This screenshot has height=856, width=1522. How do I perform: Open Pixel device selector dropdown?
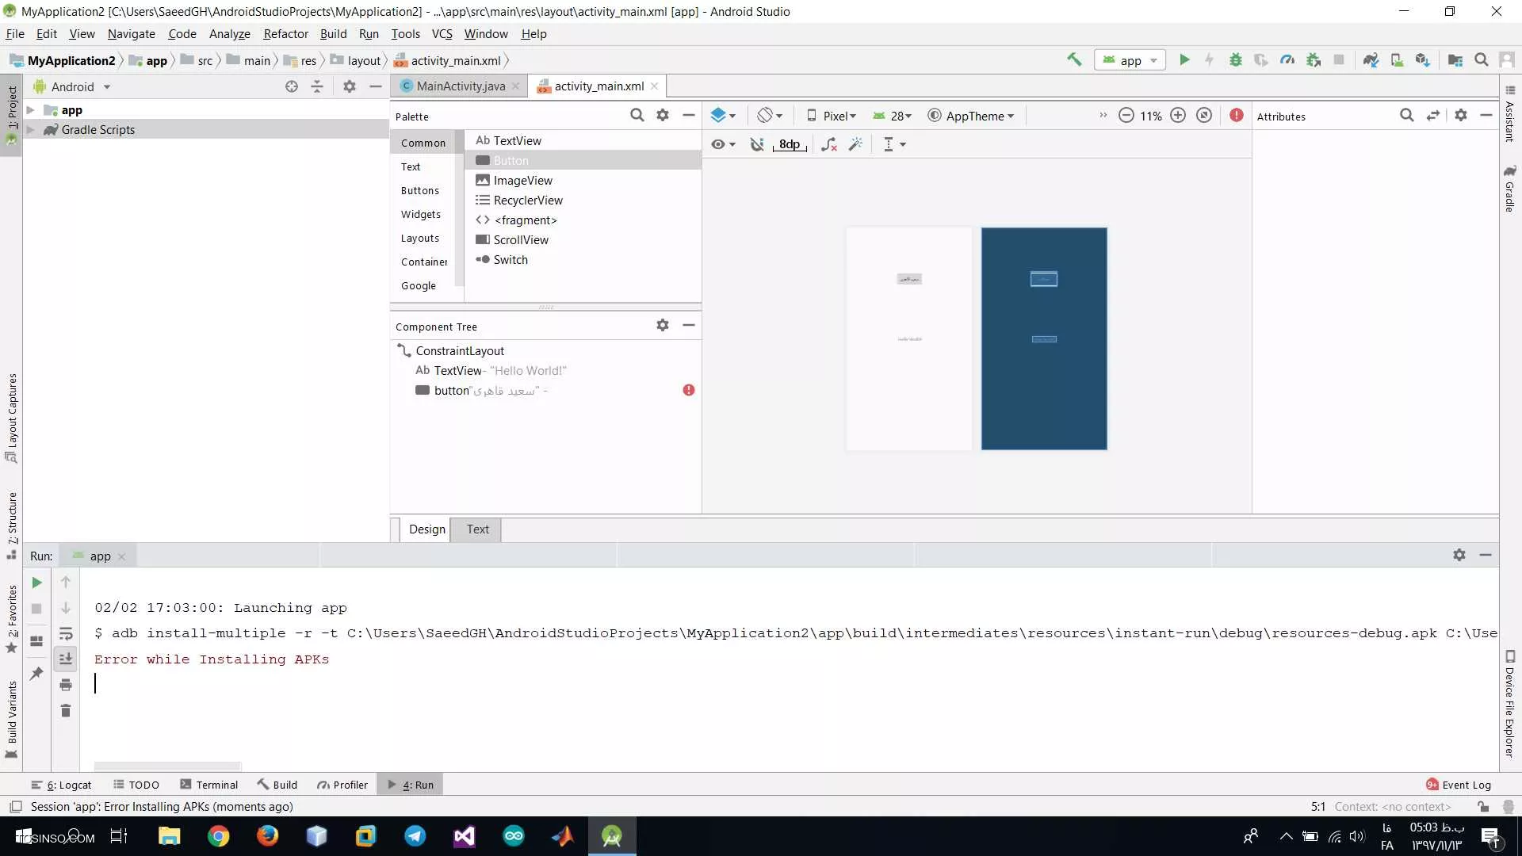pyautogui.click(x=832, y=116)
